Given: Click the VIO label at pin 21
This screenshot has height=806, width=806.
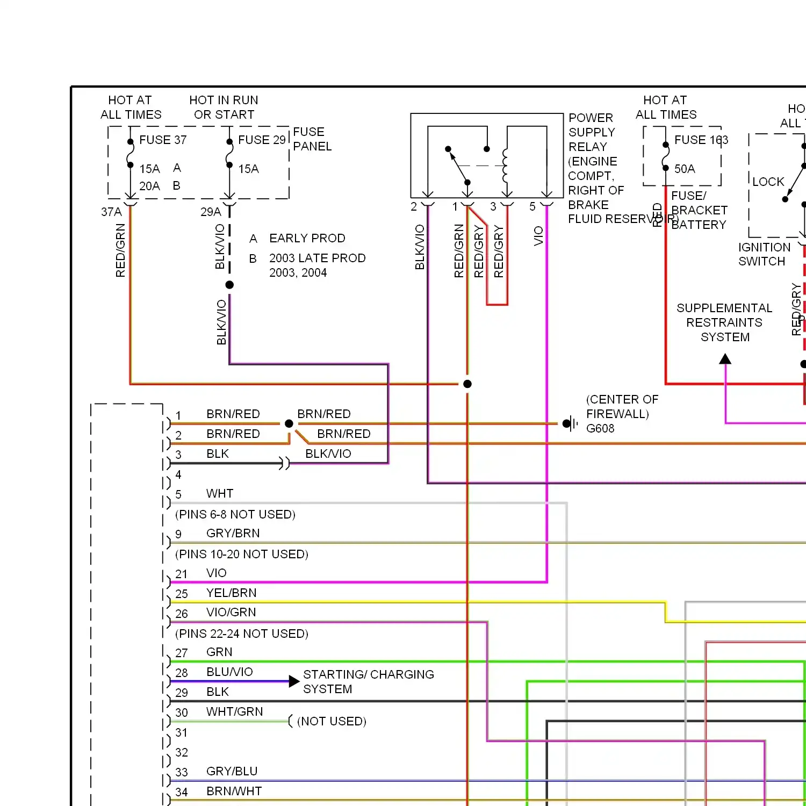Looking at the screenshot, I should (x=217, y=573).
